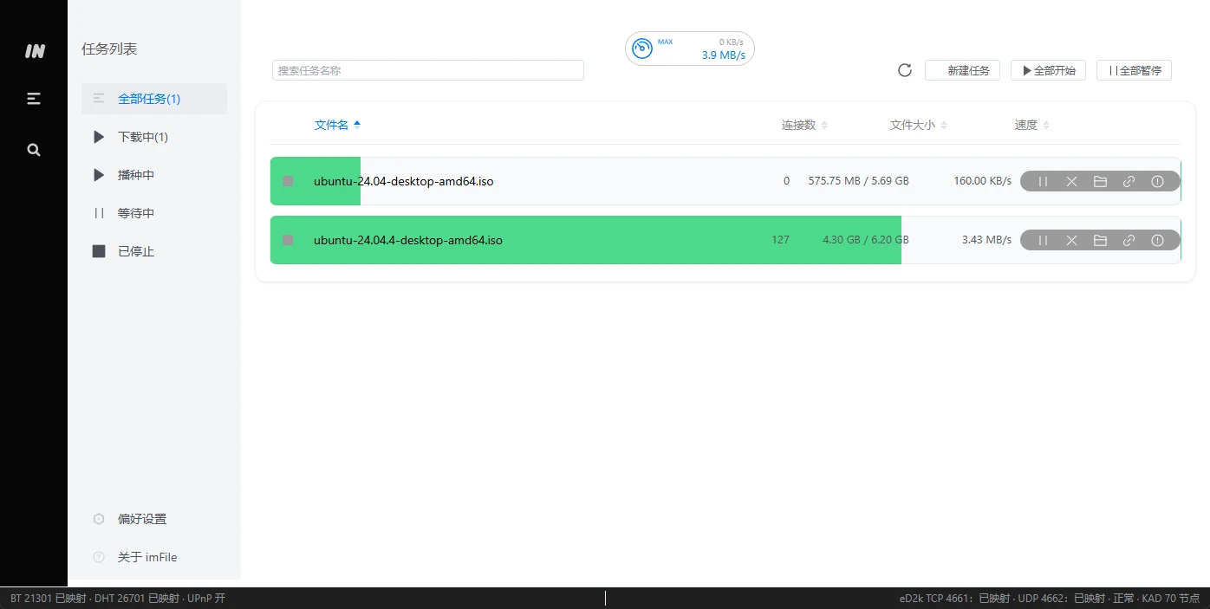Click the BT 21301 status bar entry
The image size is (1210, 609).
tap(48, 599)
